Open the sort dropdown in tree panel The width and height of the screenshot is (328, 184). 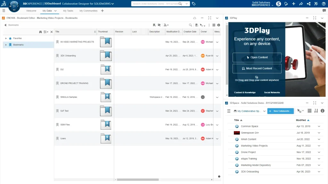(46, 32)
